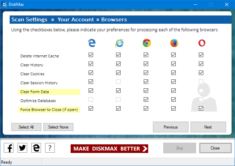235x166 pixels.
Task: Click the DiskMax title bar app icon
Action: click(x=4, y=4)
